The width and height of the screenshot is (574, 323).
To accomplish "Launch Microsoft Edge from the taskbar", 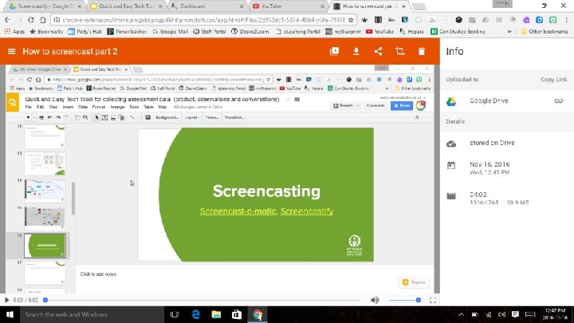I will pyautogui.click(x=196, y=314).
